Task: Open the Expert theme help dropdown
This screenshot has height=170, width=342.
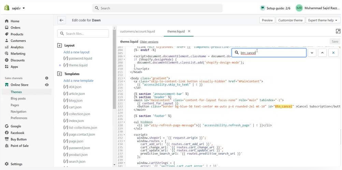Action: pos(322,20)
